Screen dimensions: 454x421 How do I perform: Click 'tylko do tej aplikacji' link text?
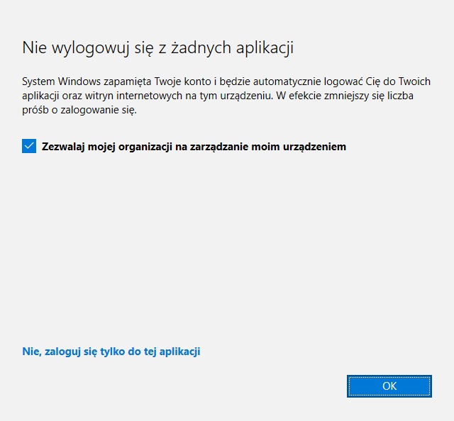(150, 352)
